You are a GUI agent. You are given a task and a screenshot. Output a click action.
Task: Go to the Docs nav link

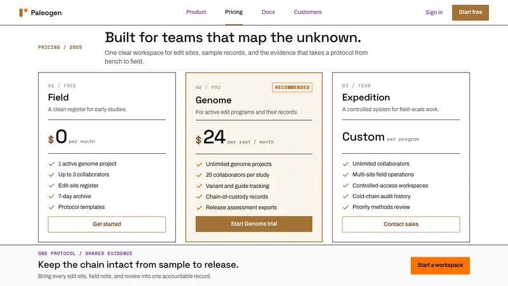(268, 12)
